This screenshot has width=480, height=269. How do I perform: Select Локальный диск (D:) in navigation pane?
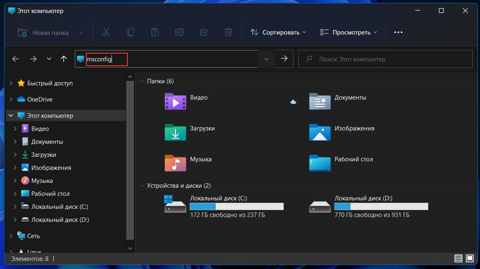(60, 220)
